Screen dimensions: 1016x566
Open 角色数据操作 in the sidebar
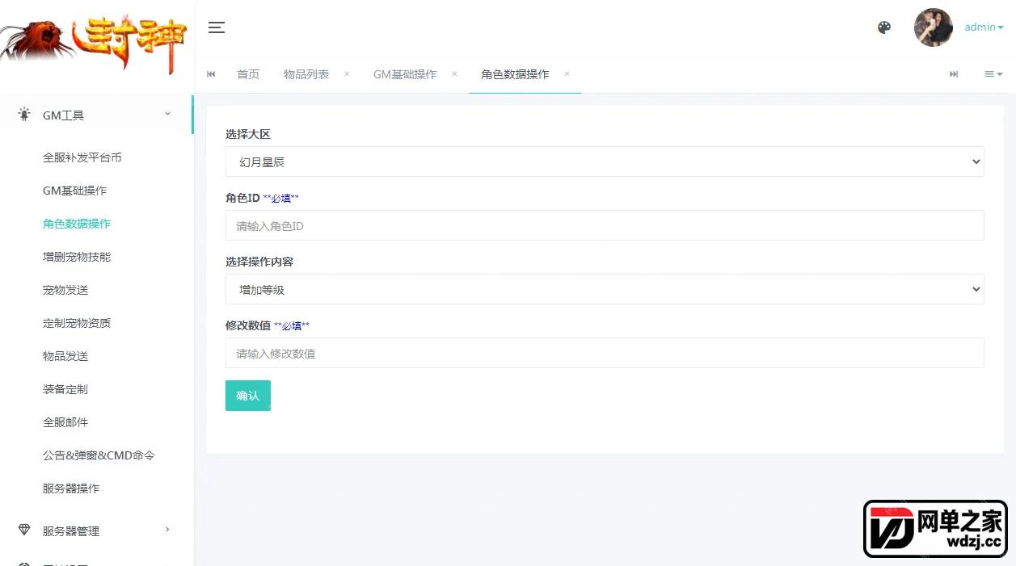pyautogui.click(x=77, y=224)
